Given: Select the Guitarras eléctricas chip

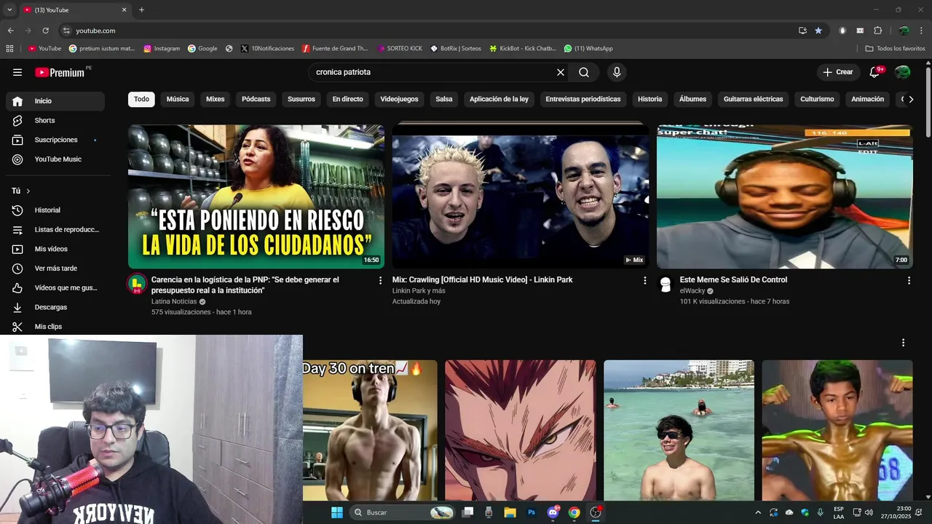Looking at the screenshot, I should [x=754, y=99].
